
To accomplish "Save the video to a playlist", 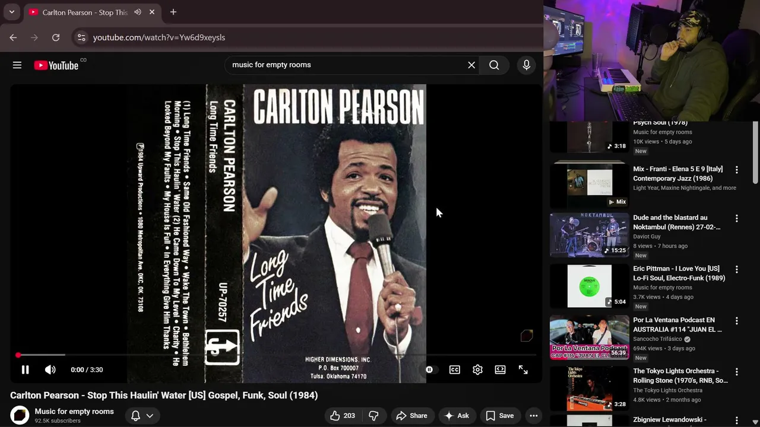I will (499, 416).
